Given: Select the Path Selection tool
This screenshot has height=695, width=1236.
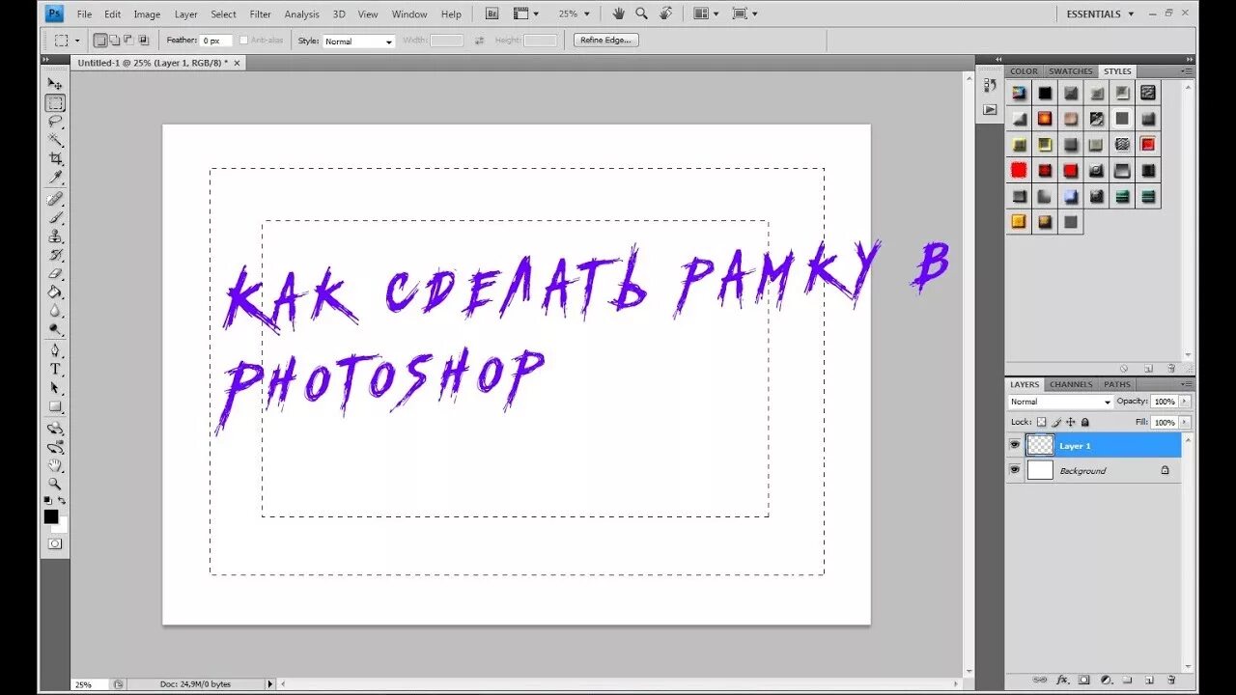Looking at the screenshot, I should pyautogui.click(x=55, y=388).
